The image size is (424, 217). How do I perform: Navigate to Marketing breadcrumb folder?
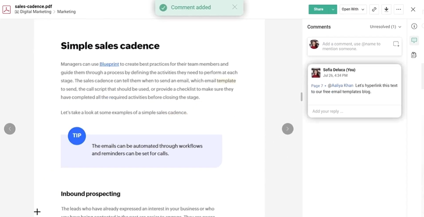(66, 12)
